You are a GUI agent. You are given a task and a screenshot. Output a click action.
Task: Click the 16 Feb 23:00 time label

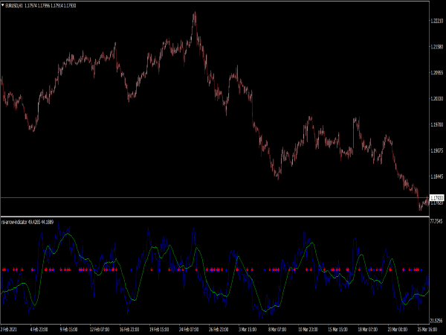(129, 330)
